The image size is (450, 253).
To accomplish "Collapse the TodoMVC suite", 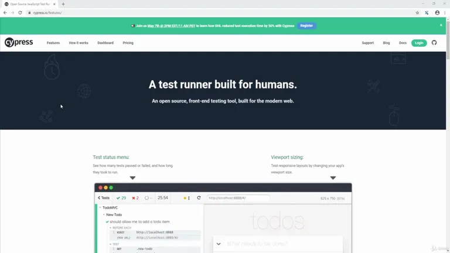I will (x=100, y=207).
